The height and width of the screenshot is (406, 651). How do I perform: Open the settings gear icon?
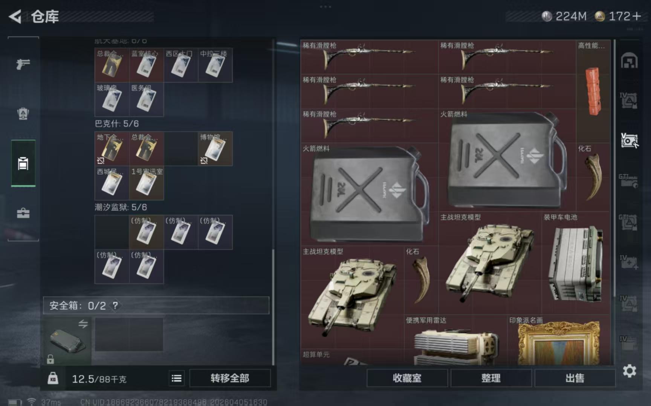coord(629,371)
